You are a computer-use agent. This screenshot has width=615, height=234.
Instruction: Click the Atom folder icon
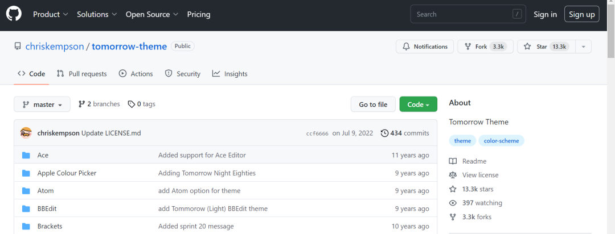pyautogui.click(x=26, y=191)
